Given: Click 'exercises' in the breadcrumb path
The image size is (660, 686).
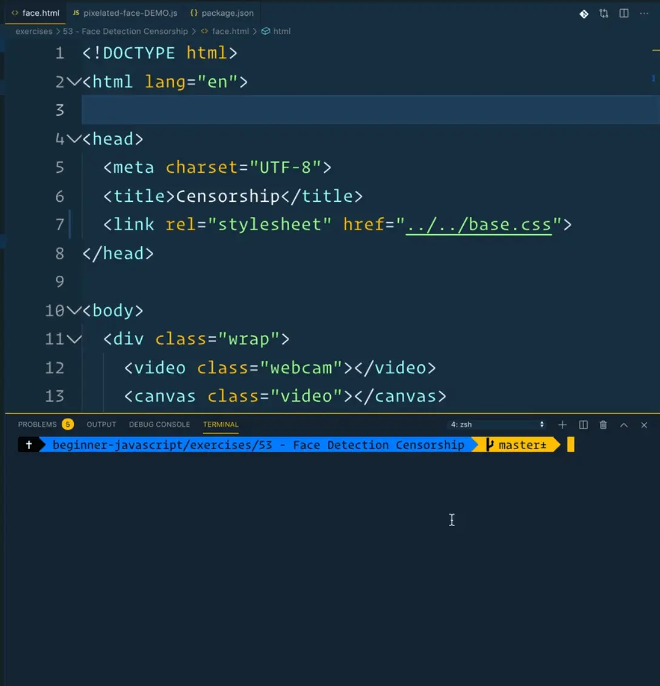Looking at the screenshot, I should (x=33, y=31).
